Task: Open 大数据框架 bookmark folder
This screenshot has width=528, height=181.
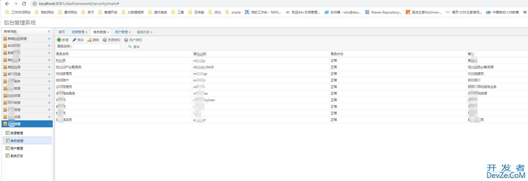Action: click(133, 12)
